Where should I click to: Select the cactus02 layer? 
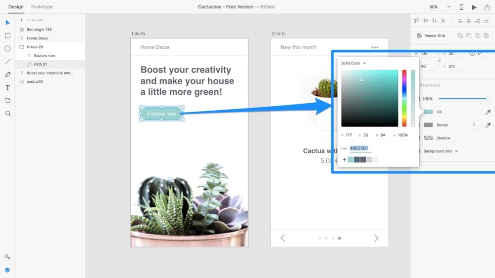35,81
